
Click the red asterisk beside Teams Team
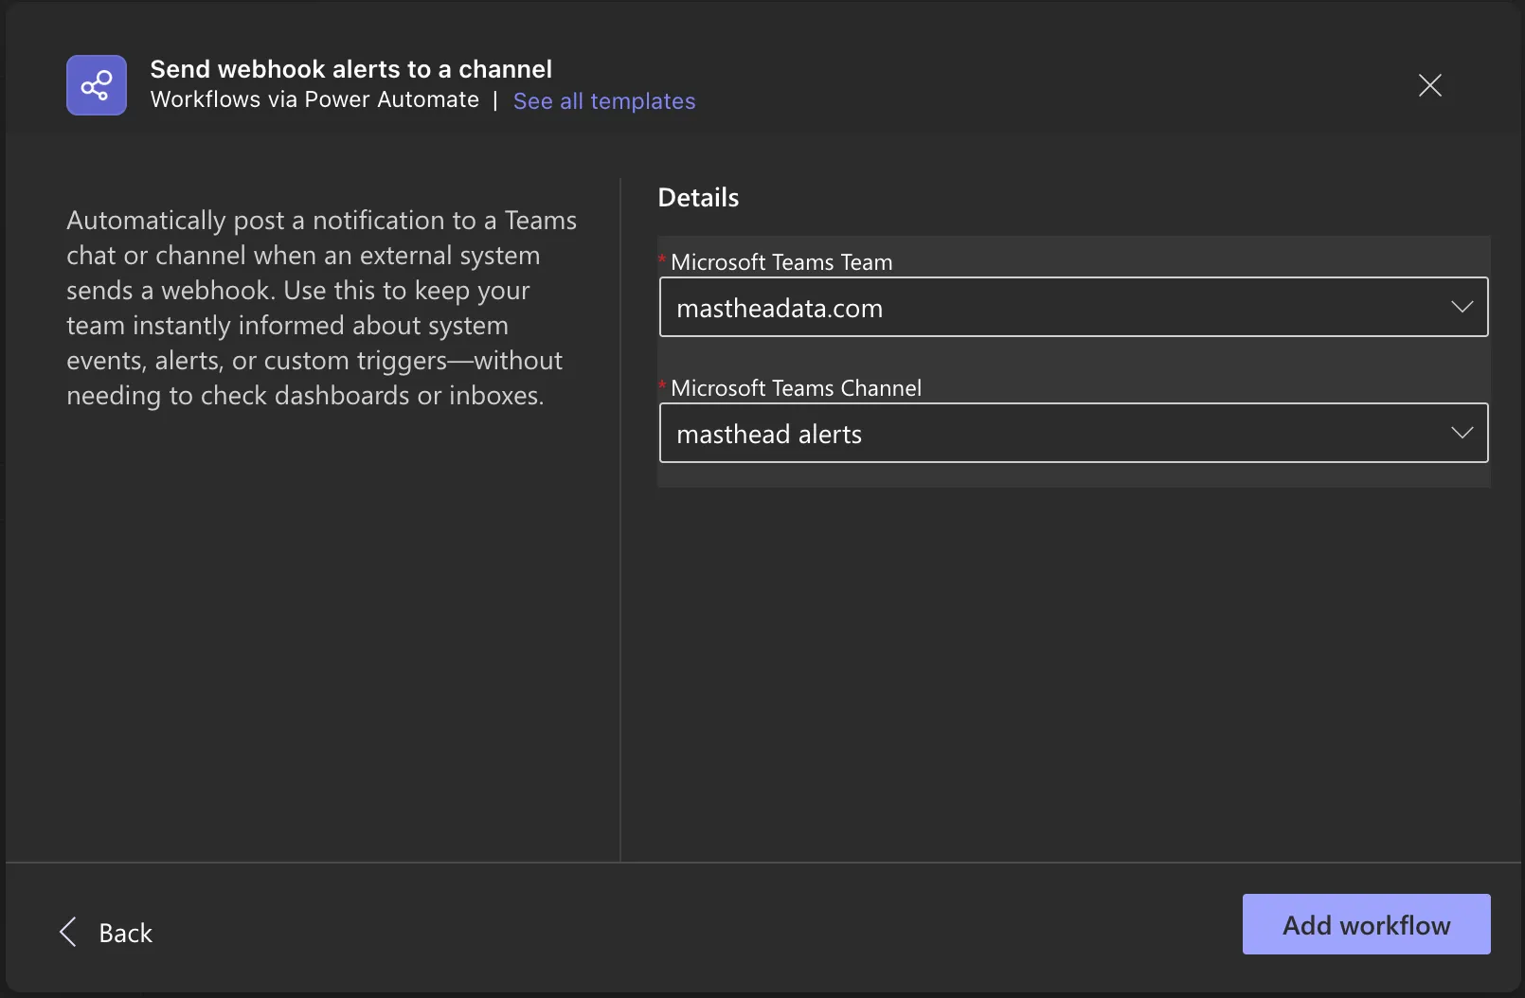663,260
